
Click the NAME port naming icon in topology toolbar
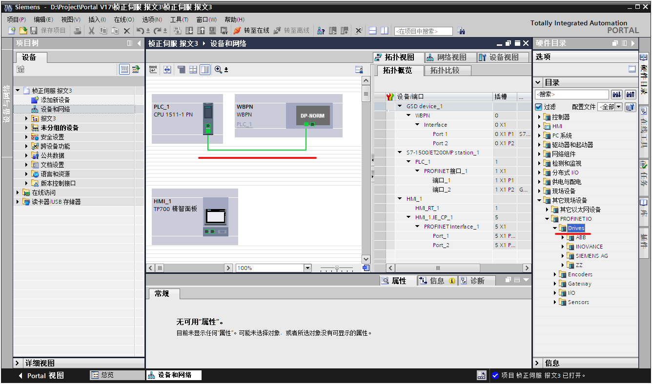click(x=153, y=69)
